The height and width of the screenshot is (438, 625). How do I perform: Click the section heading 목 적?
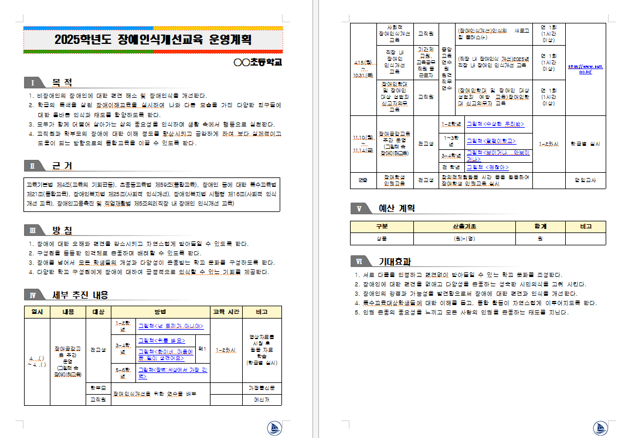[62, 83]
